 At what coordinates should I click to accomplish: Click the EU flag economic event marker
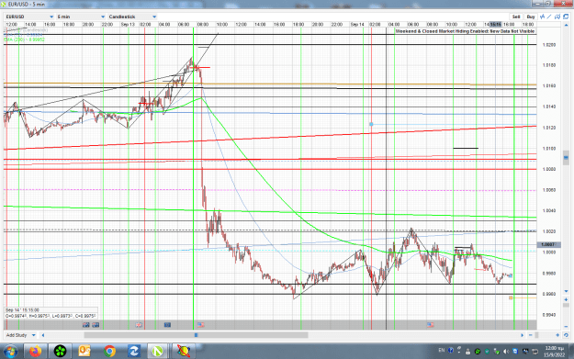(x=167, y=325)
